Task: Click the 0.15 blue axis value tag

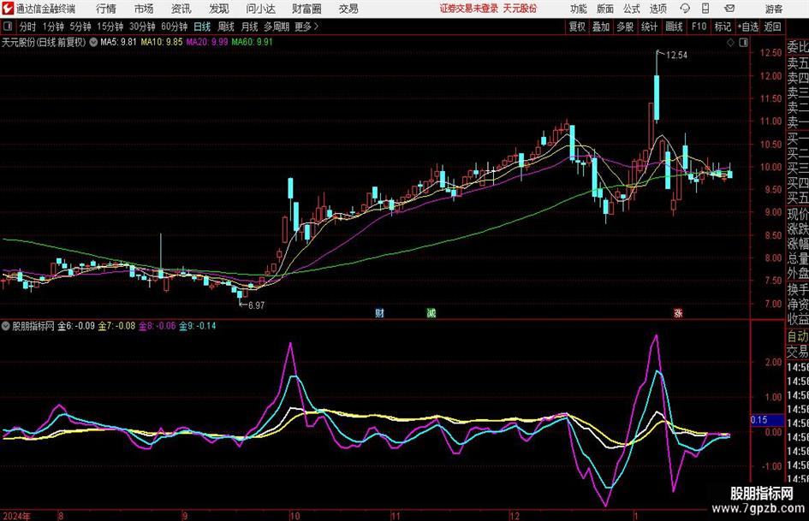Action: pos(766,420)
